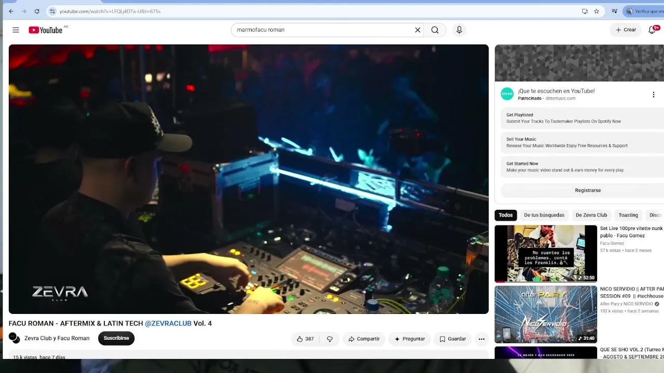This screenshot has width=664, height=373.
Task: Reload the YouTube page
Action: click(37, 11)
